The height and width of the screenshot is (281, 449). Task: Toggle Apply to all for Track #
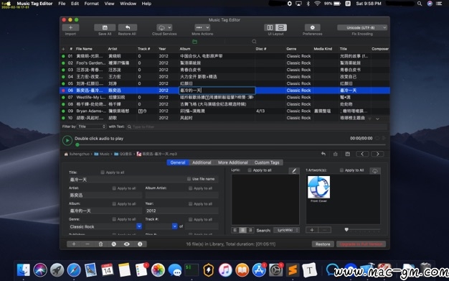pyautogui.click(x=190, y=219)
